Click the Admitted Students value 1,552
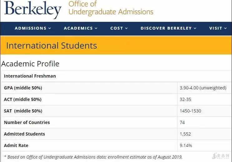Viewport: 232px width, 162px height. 185,134
